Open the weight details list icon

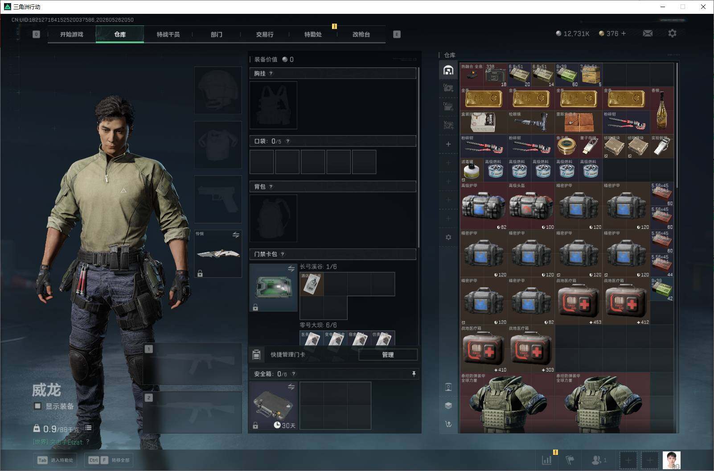pos(88,428)
